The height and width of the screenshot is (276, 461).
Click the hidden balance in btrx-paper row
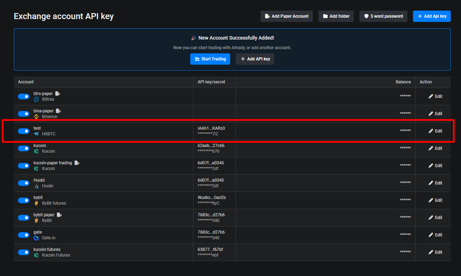[x=405, y=96]
